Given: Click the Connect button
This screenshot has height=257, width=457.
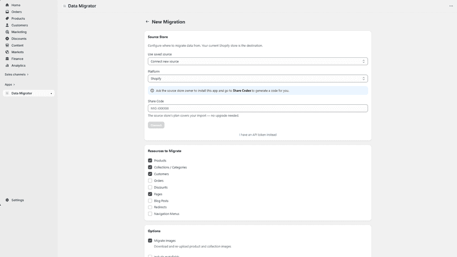Looking at the screenshot, I should 156,125.
